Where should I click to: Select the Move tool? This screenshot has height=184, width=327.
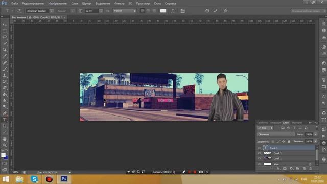5,25
